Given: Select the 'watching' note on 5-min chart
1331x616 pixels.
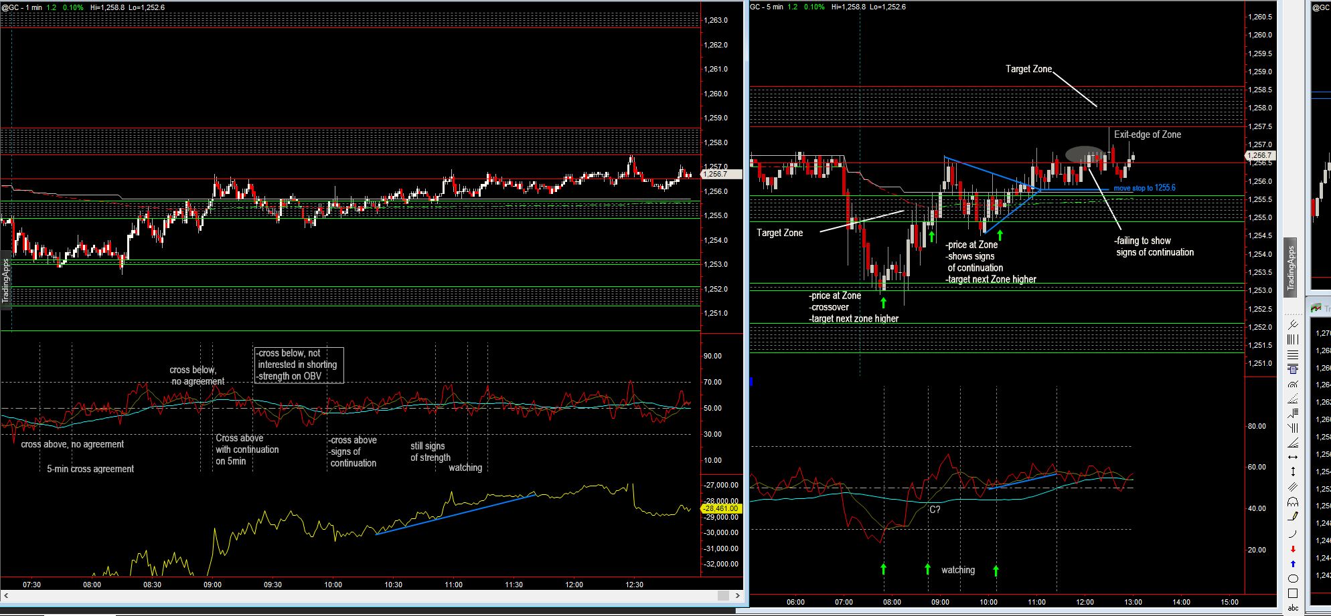Looking at the screenshot, I should click(x=958, y=570).
